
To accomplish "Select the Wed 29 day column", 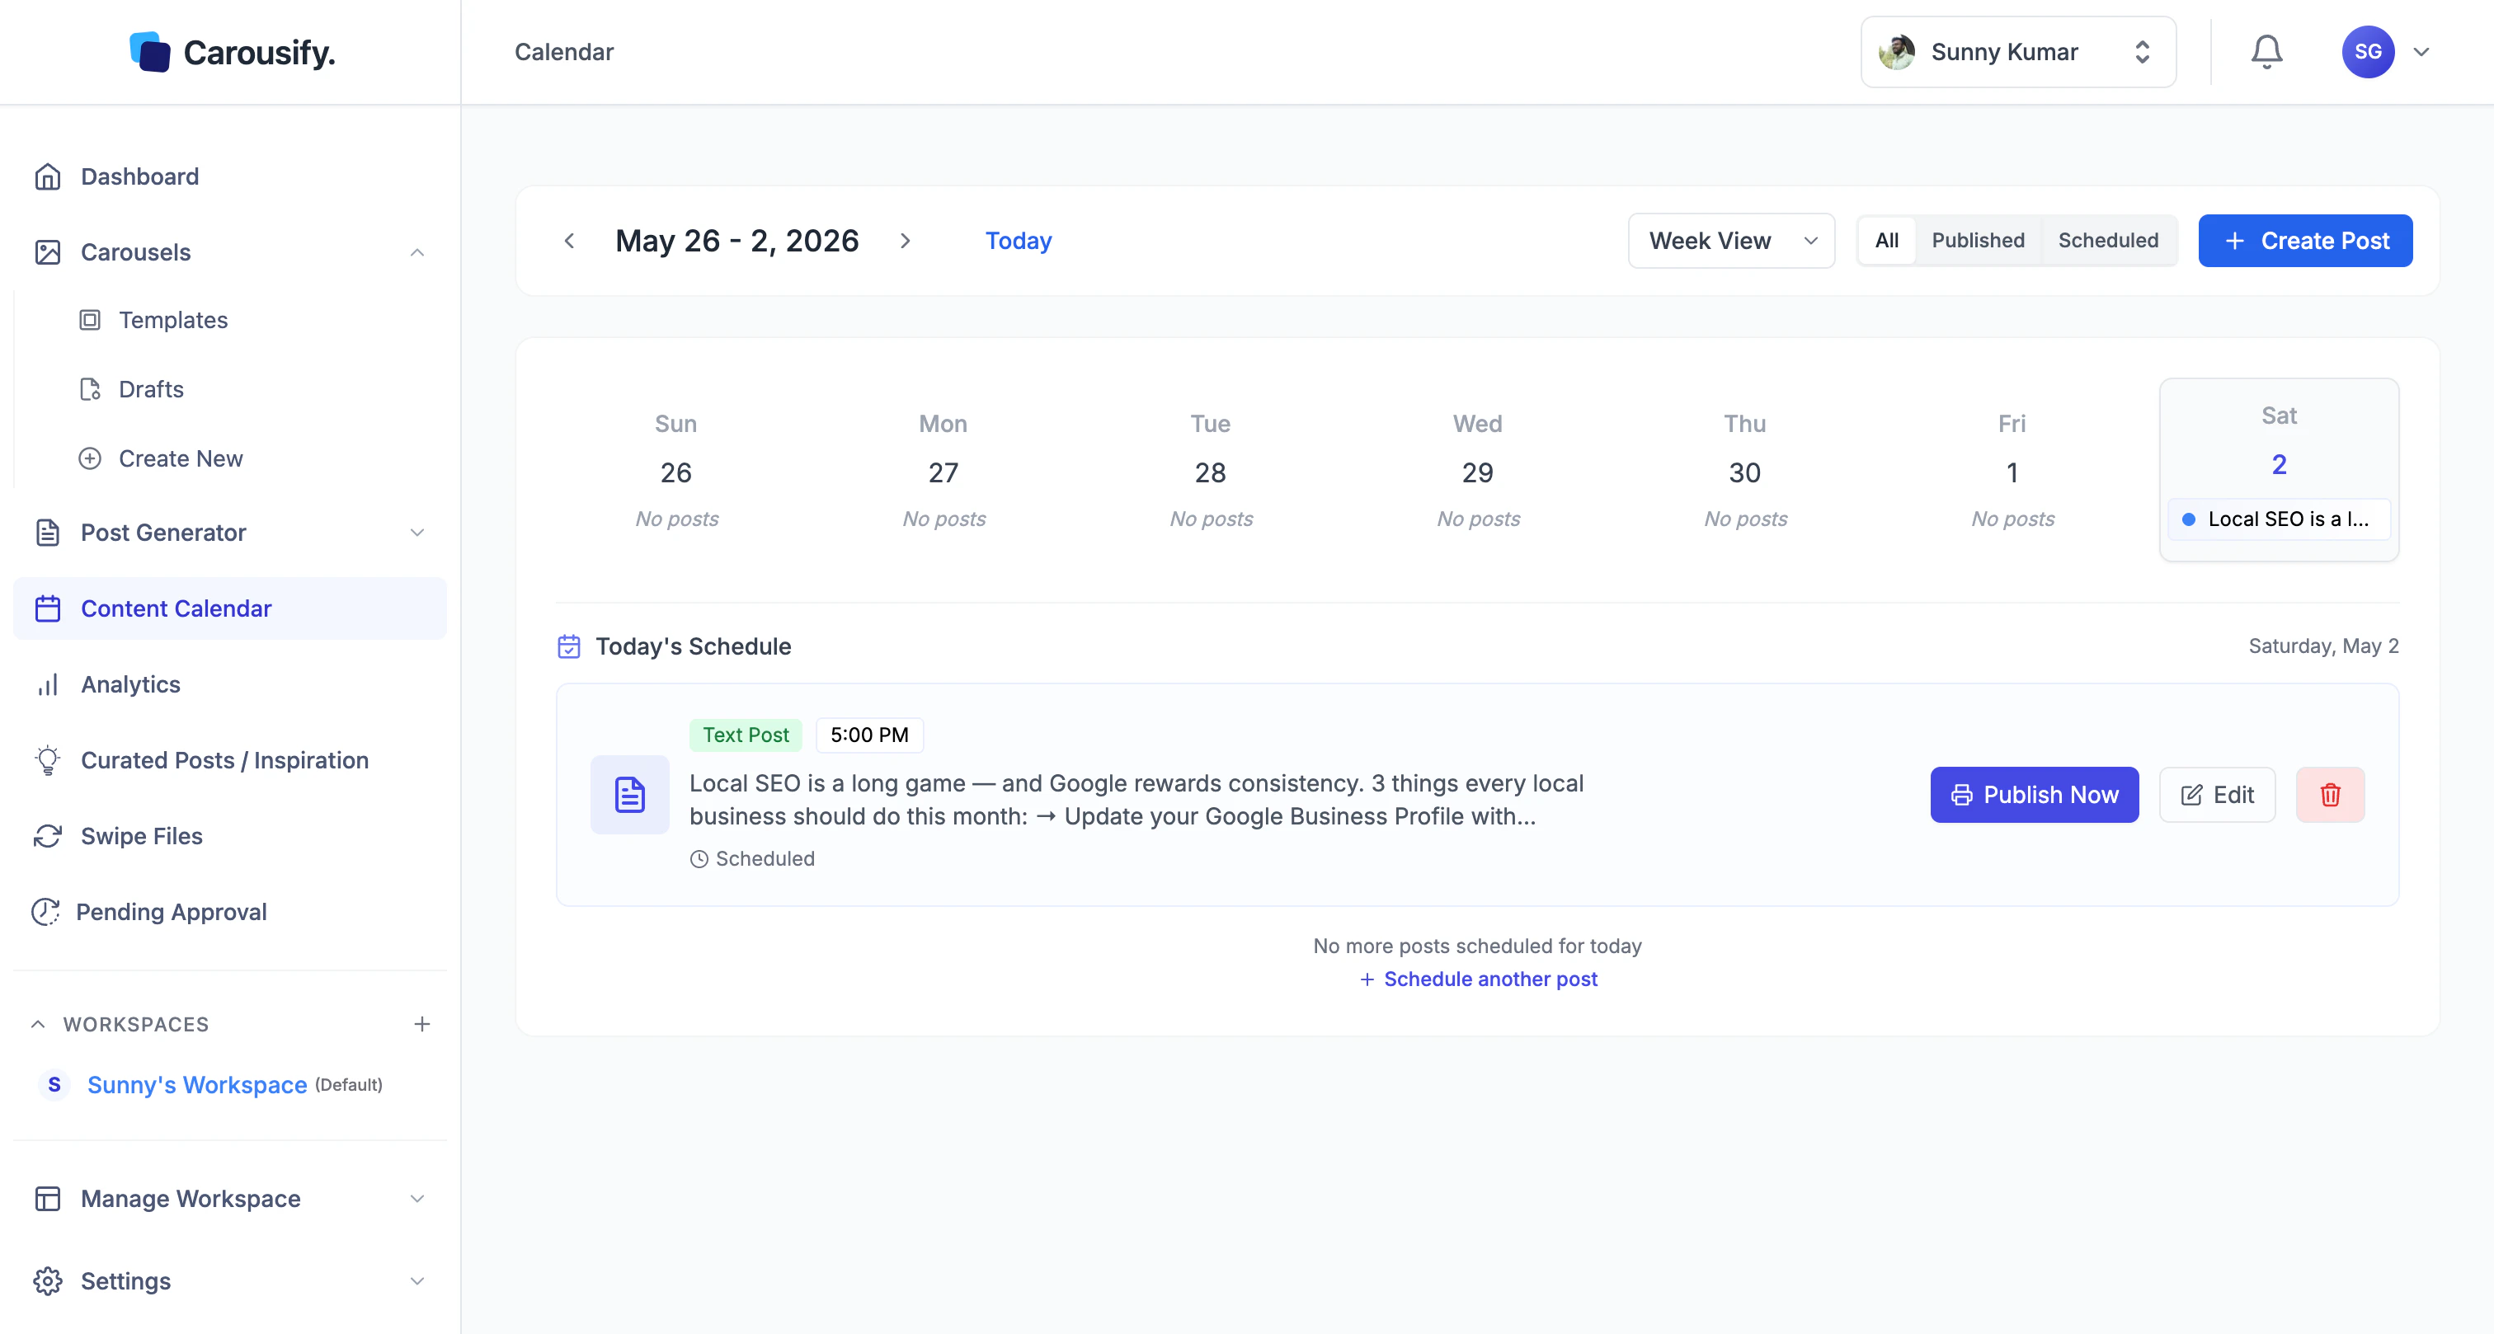I will click(1477, 471).
